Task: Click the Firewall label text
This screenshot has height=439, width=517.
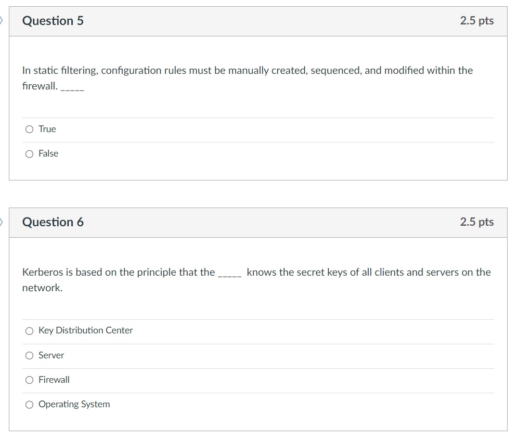Action: (x=54, y=380)
